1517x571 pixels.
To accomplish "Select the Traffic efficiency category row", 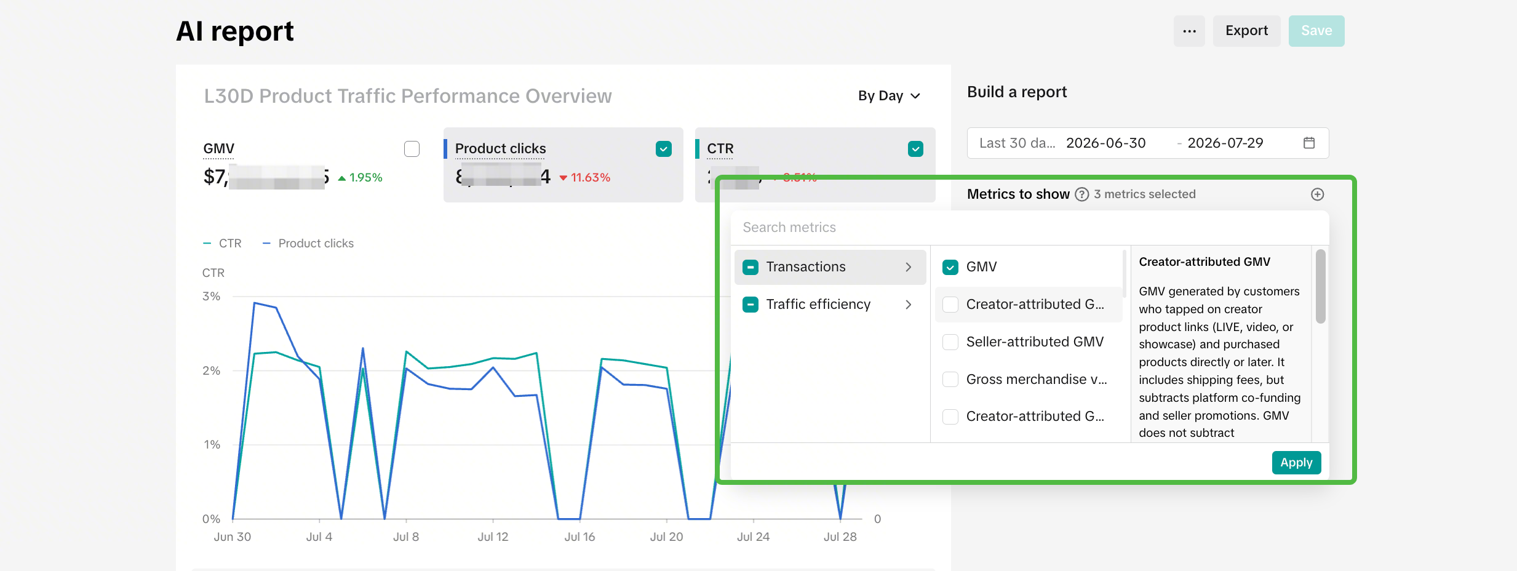I will [x=830, y=305].
